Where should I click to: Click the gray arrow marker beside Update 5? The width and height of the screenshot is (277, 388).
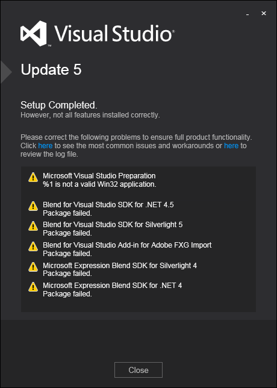click(x=6, y=72)
